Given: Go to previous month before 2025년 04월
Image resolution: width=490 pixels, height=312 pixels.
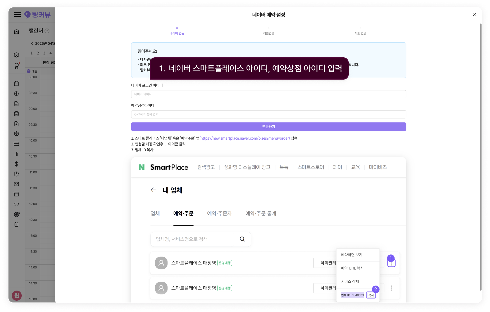Looking at the screenshot, I should 32,43.
